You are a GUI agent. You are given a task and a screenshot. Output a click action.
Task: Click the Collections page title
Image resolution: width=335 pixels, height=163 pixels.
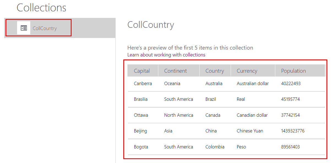[41, 7]
